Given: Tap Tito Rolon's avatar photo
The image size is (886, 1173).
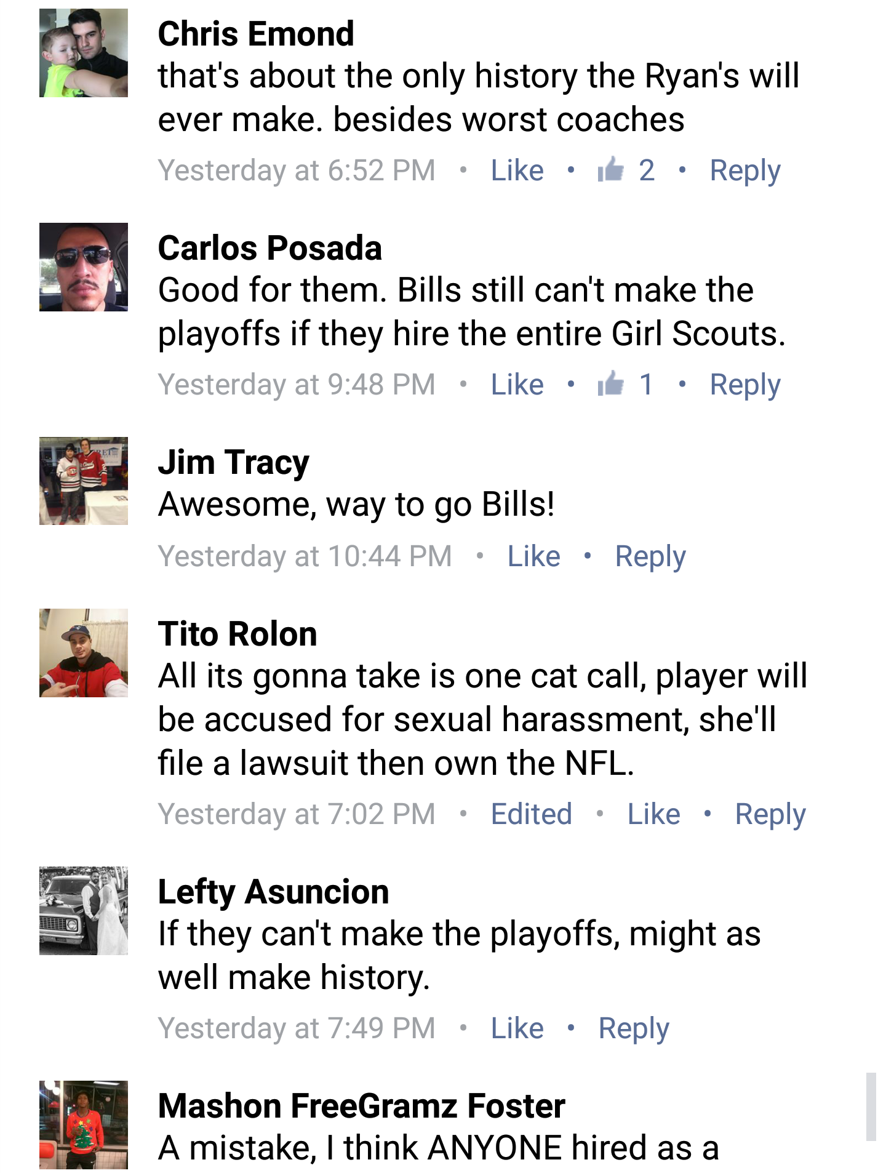Looking at the screenshot, I should point(84,653).
